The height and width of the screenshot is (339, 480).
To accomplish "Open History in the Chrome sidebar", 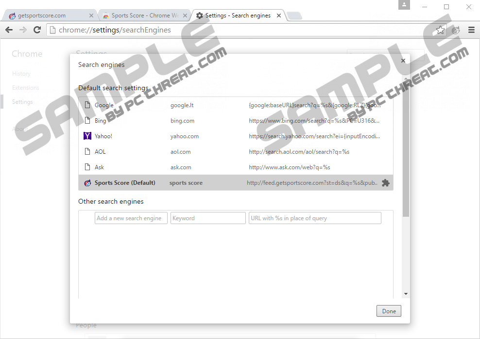I will coord(21,74).
